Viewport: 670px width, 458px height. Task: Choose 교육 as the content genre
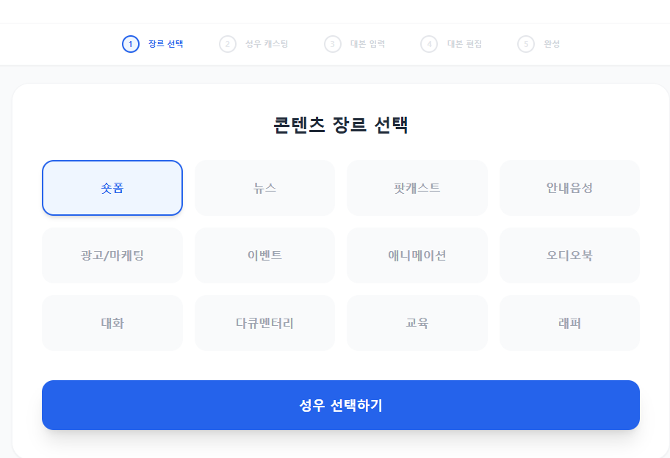(417, 323)
